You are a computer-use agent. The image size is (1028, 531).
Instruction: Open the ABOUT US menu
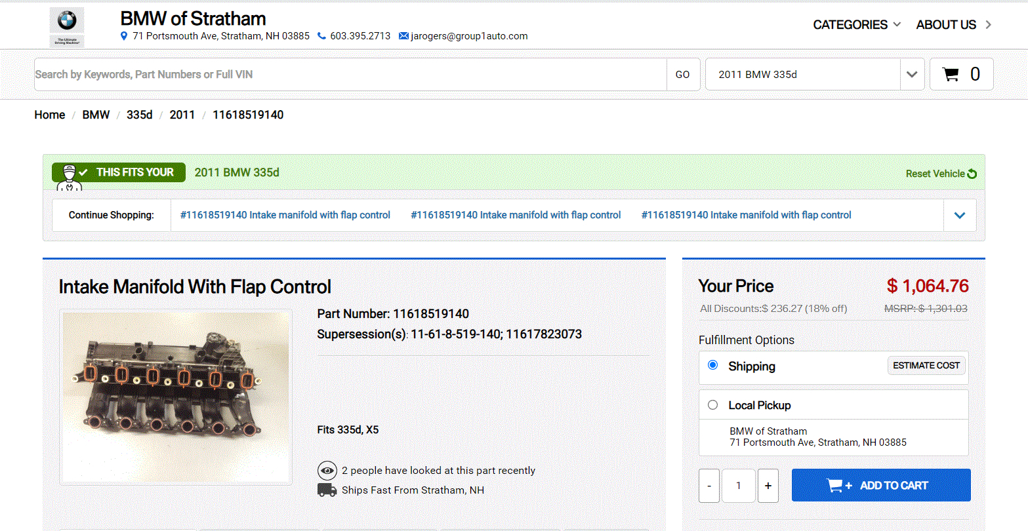tap(953, 25)
